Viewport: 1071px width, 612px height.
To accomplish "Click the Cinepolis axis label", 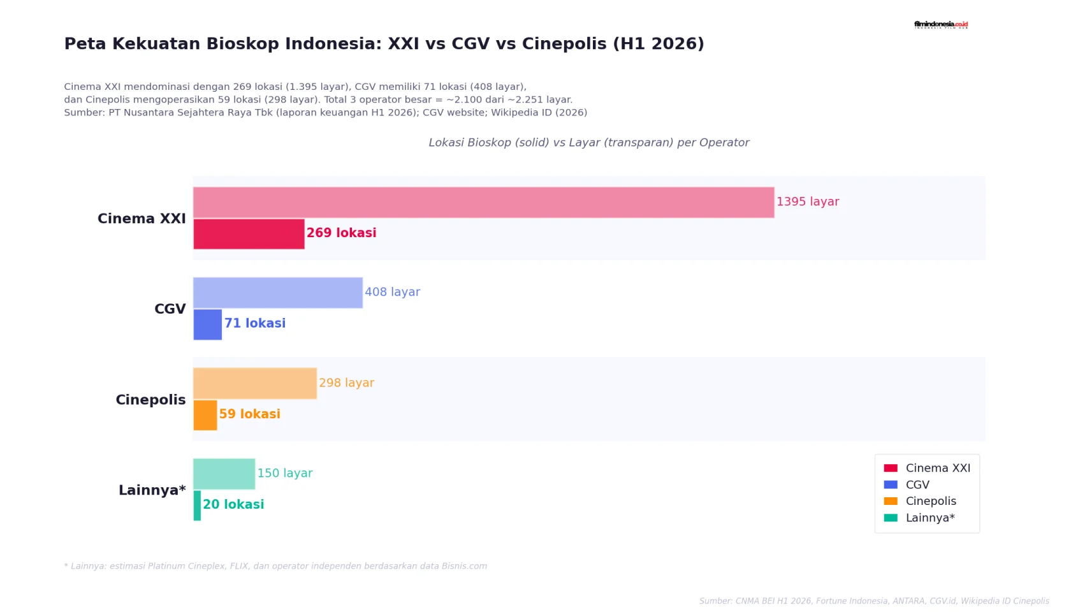I will tap(150, 400).
